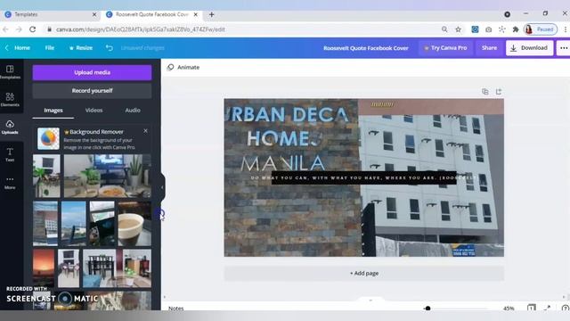Select the Uploads sidebar icon
Image resolution: width=570 pixels, height=321 pixels.
tap(10, 127)
